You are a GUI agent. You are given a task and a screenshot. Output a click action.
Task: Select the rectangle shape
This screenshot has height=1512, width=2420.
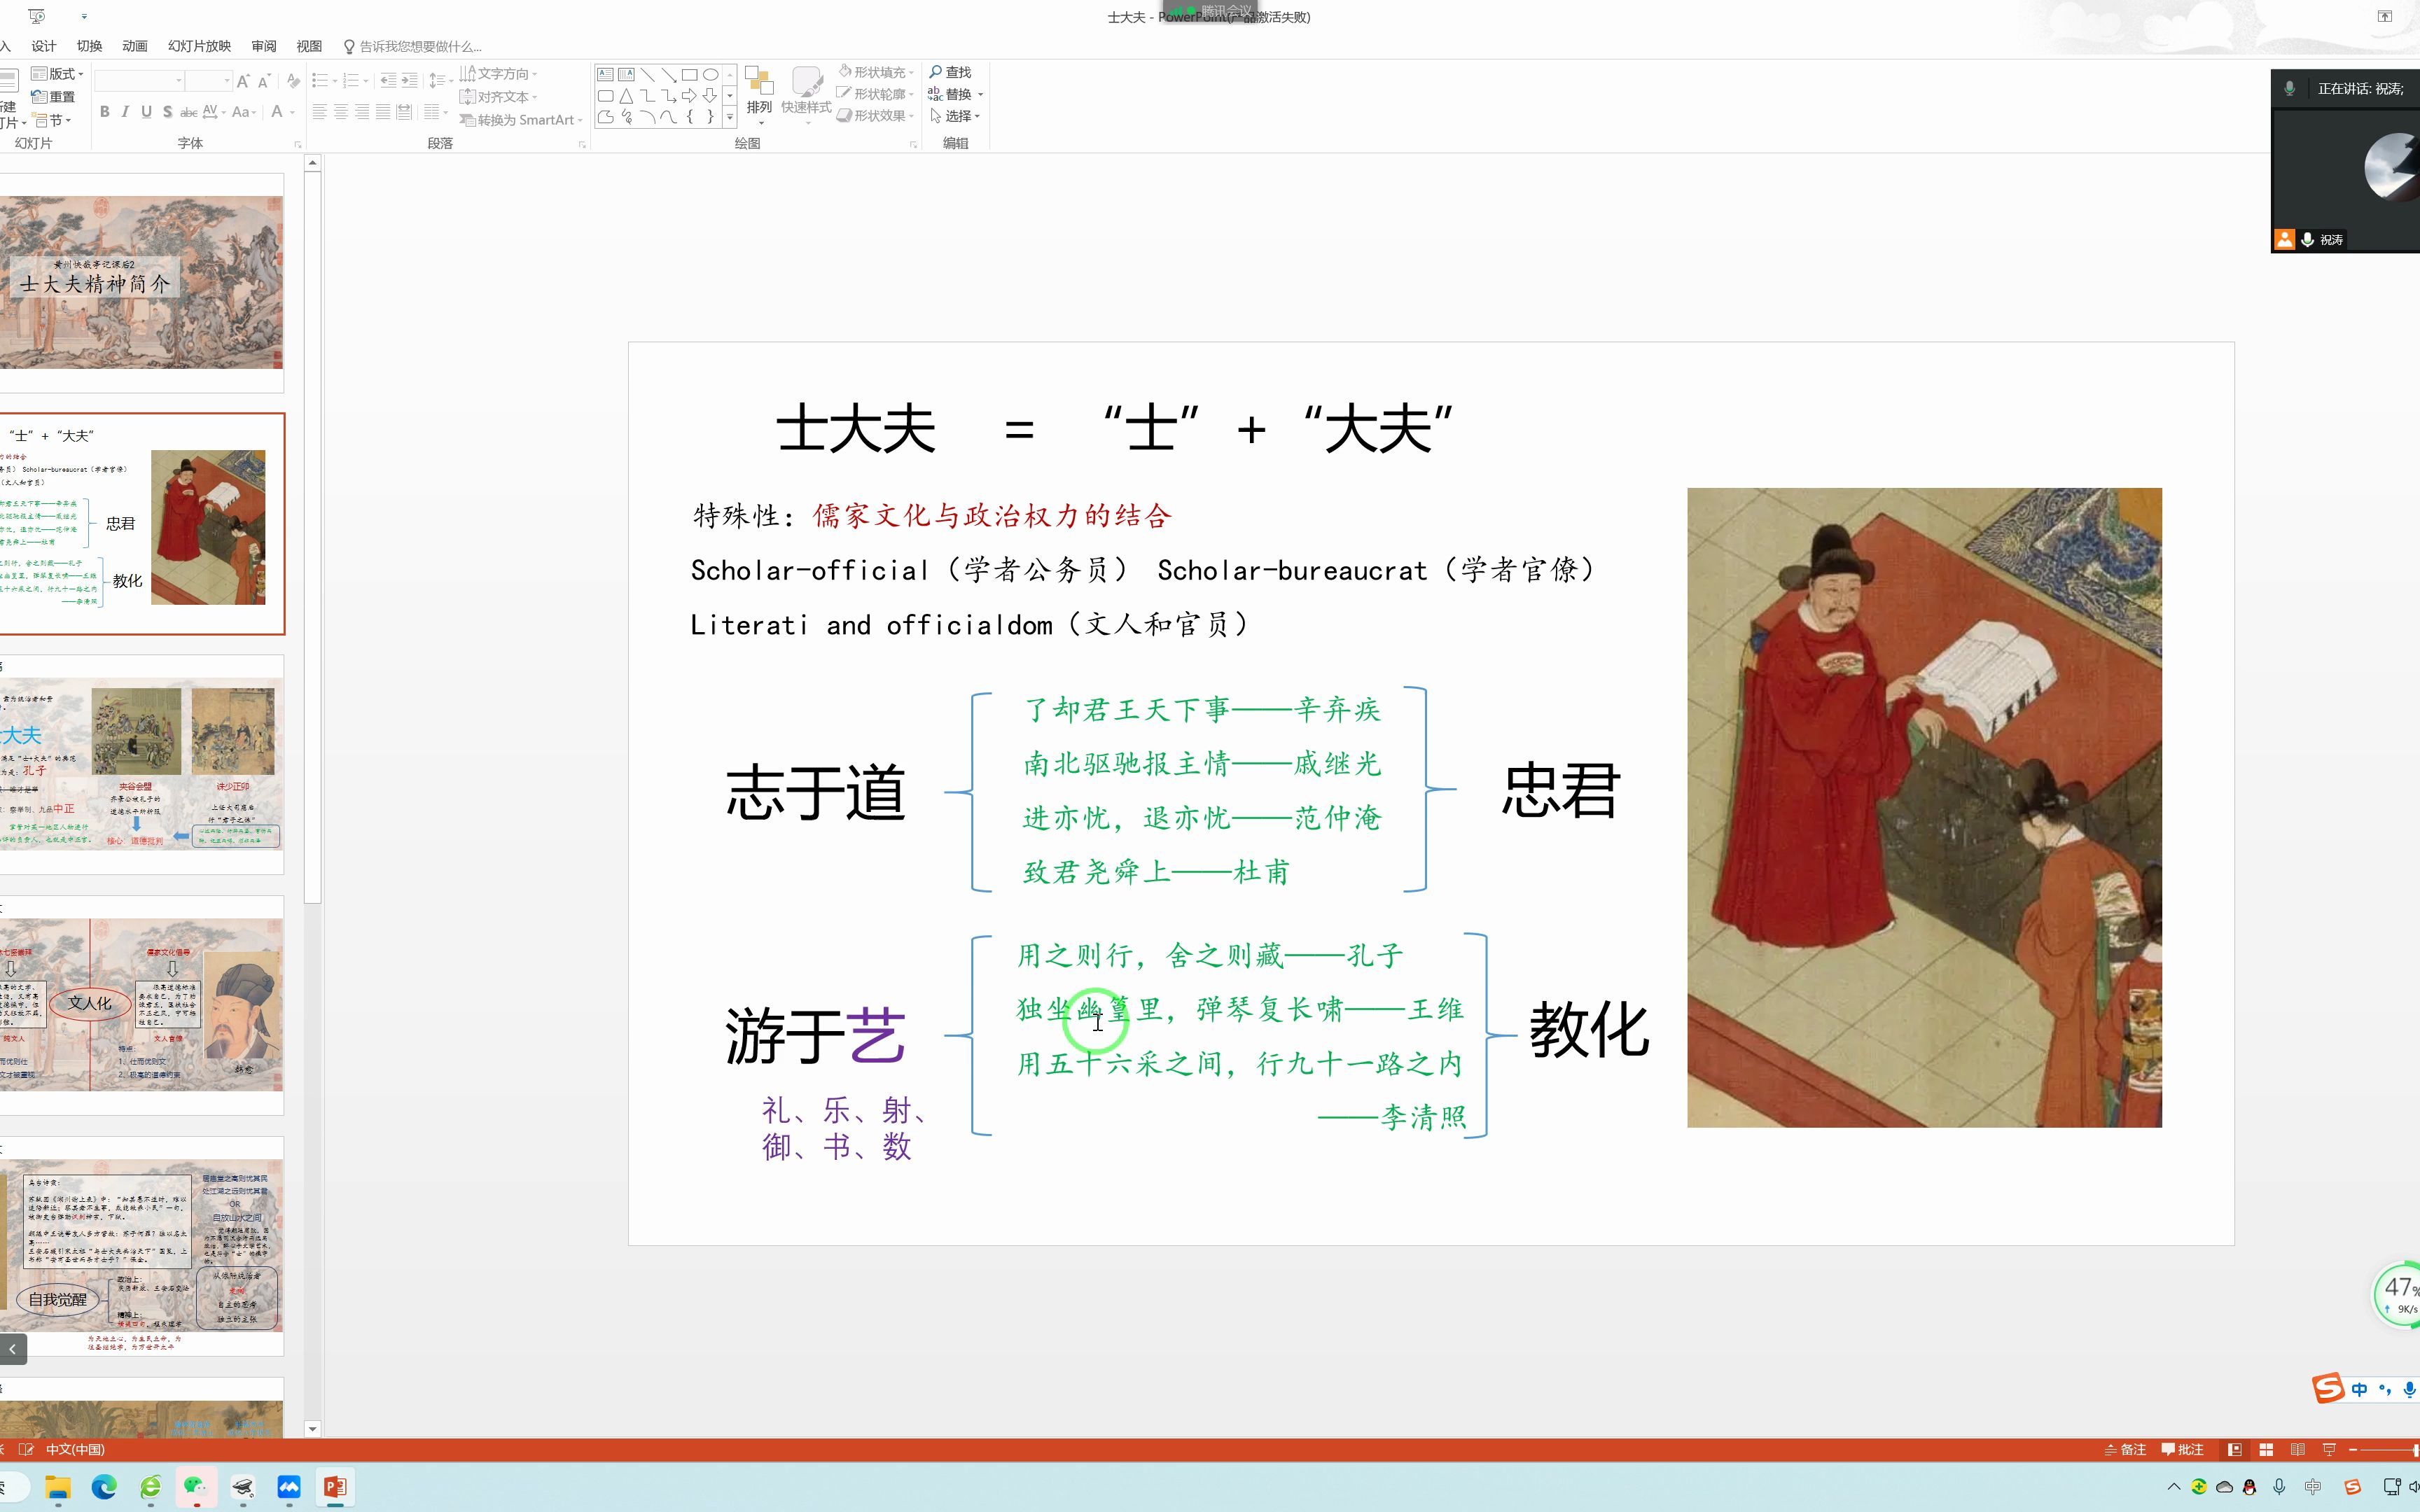689,74
